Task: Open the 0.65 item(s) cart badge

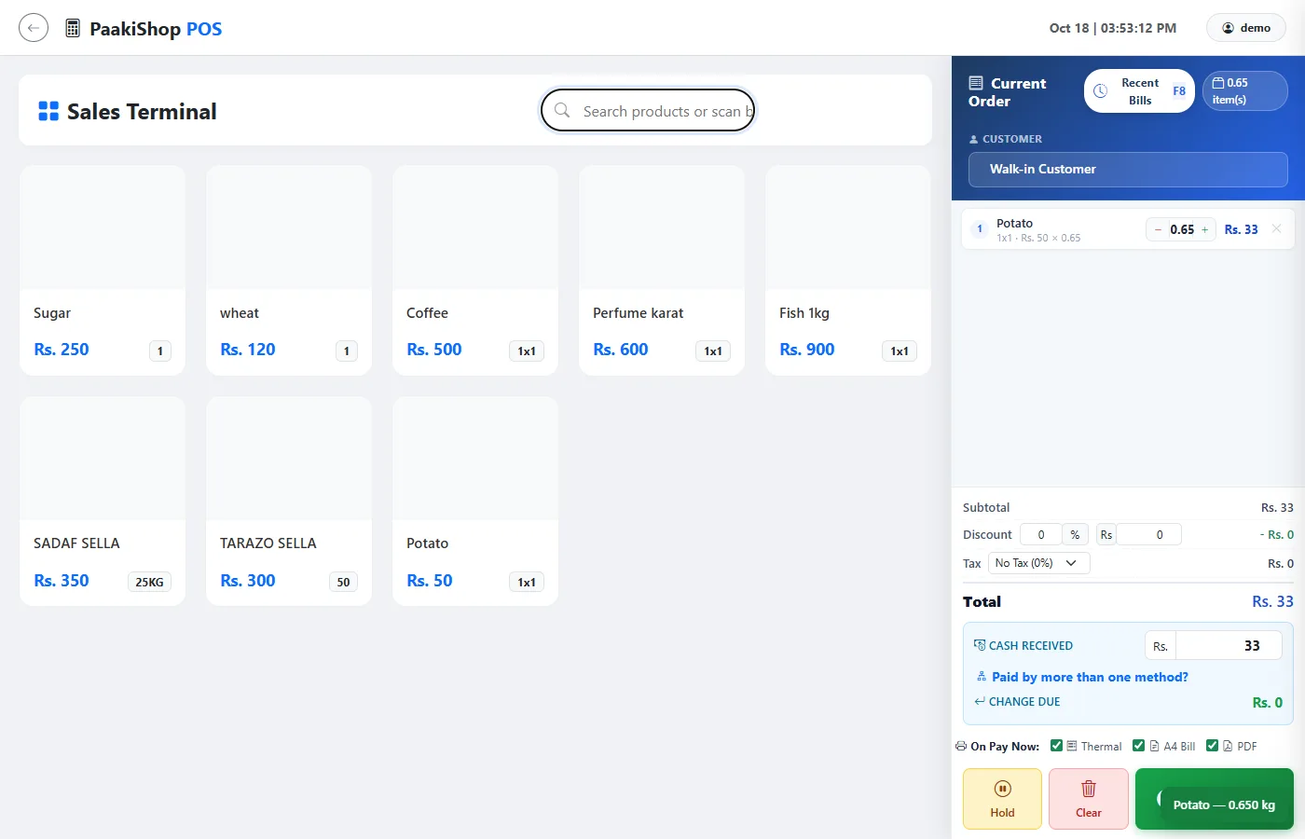Action: click(x=1244, y=90)
